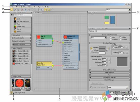Click the eyedropper Pick Material icon
Image resolution: width=140 pixels, height=102 pixels.
[x=15, y=10]
